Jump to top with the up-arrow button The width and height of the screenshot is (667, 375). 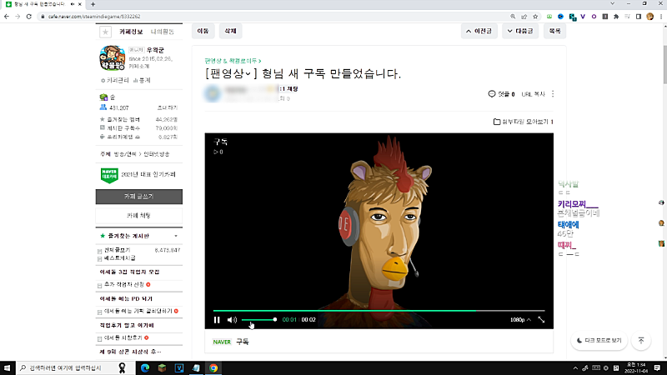[x=641, y=341]
